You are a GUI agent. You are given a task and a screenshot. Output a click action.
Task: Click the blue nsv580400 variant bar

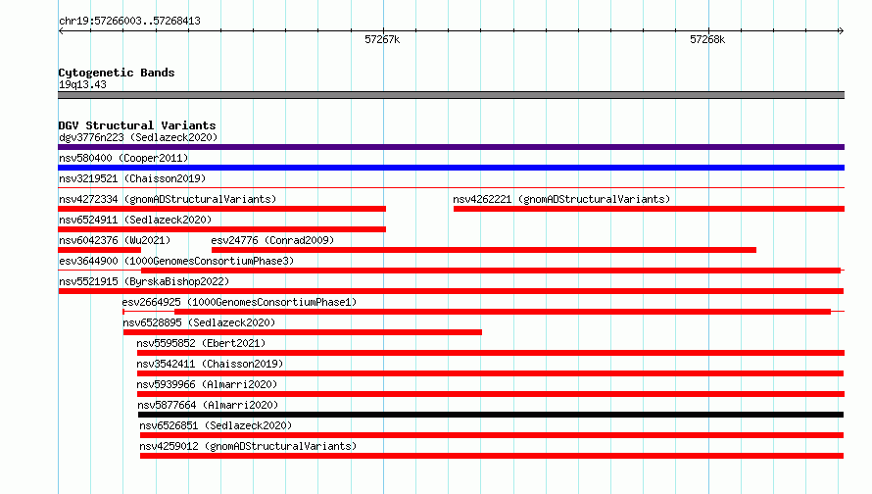[x=451, y=168]
